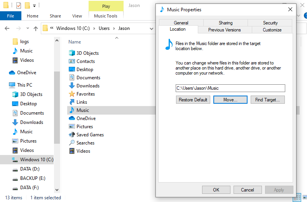The image size is (307, 202).
Task: Open the Security tab
Action: pos(270,23)
